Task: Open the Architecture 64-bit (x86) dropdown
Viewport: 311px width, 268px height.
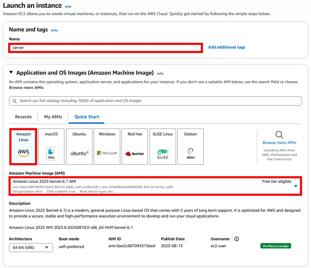Action: click(x=31, y=248)
